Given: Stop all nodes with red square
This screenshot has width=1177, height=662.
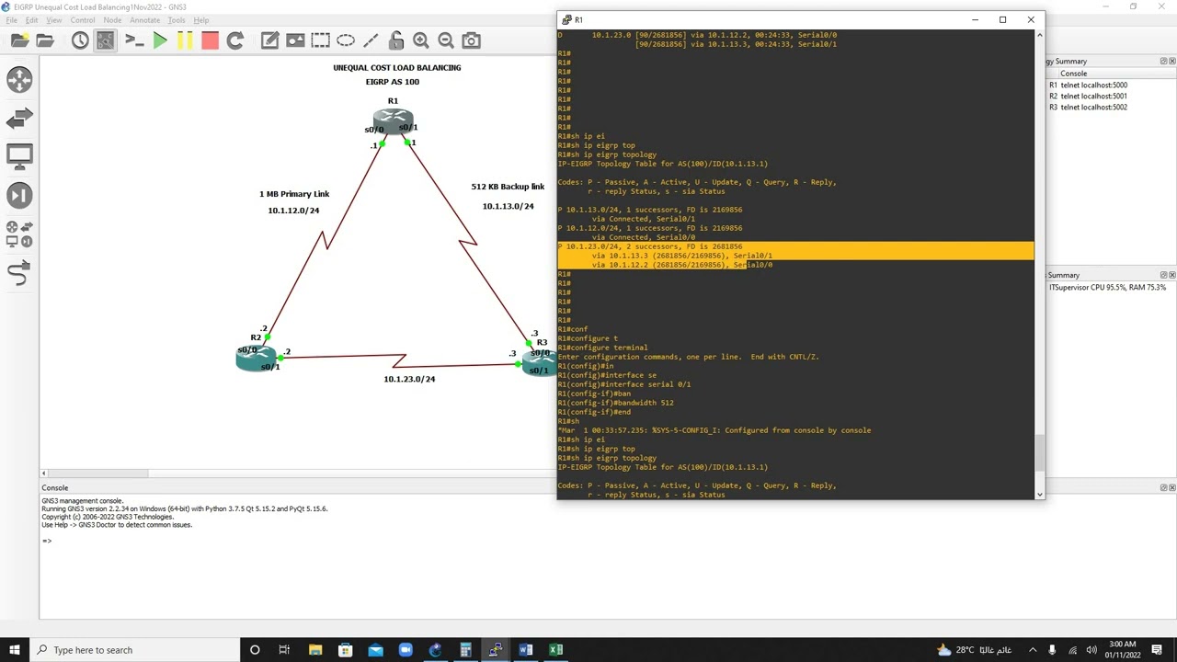Looking at the screenshot, I should click(x=210, y=40).
